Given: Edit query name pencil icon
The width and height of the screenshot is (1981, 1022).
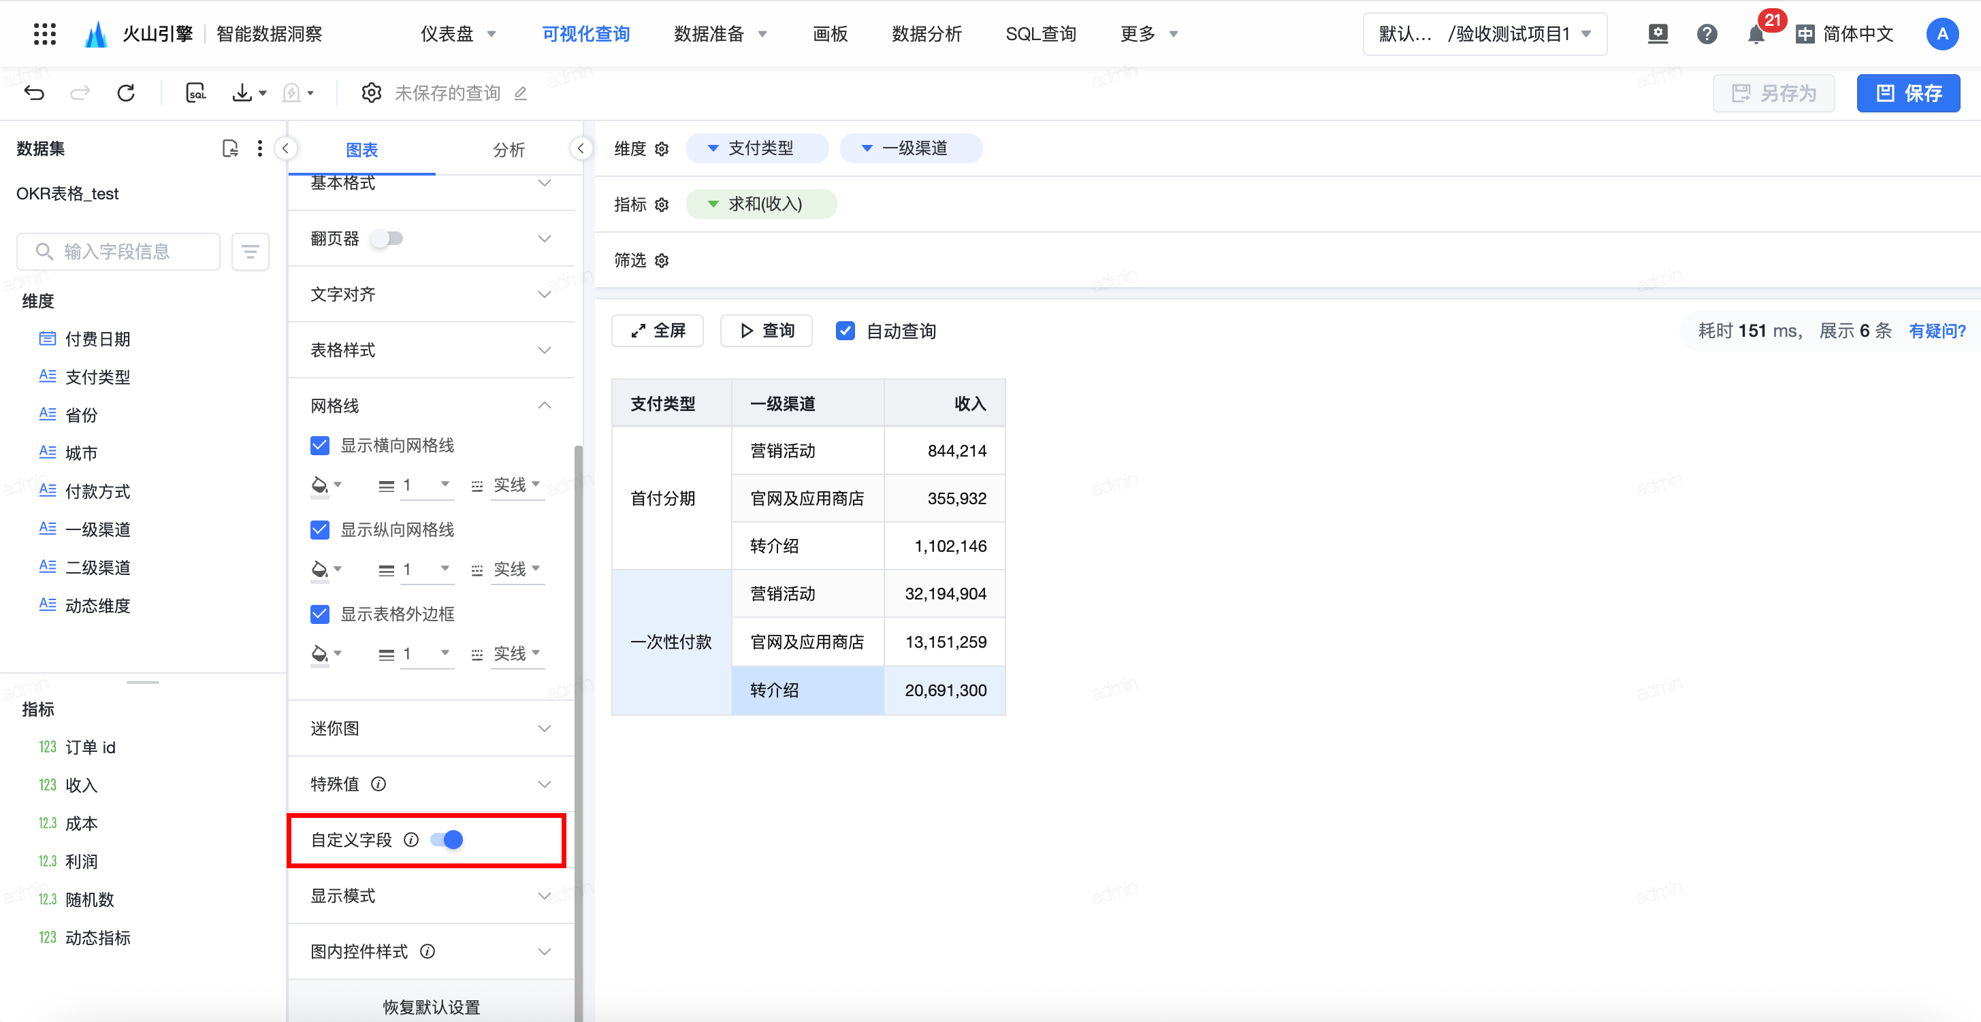Looking at the screenshot, I should 521,93.
